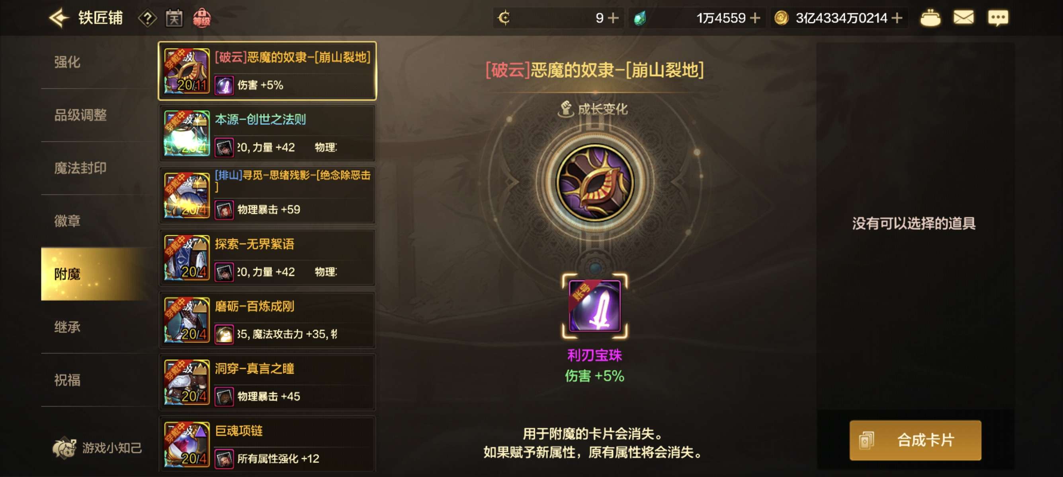Add more gold coins plus button
This screenshot has height=477, width=1063.
click(896, 18)
